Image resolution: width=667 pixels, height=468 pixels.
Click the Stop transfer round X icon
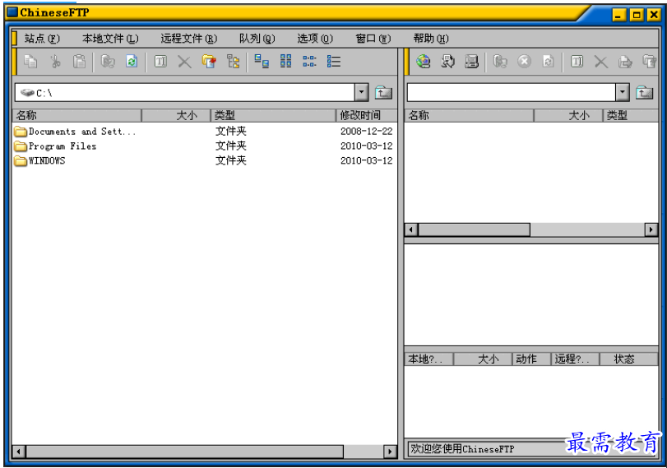524,62
